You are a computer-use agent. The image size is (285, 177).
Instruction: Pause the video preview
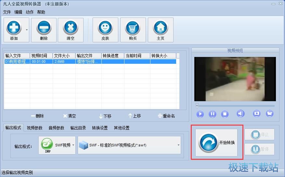tap(212, 114)
